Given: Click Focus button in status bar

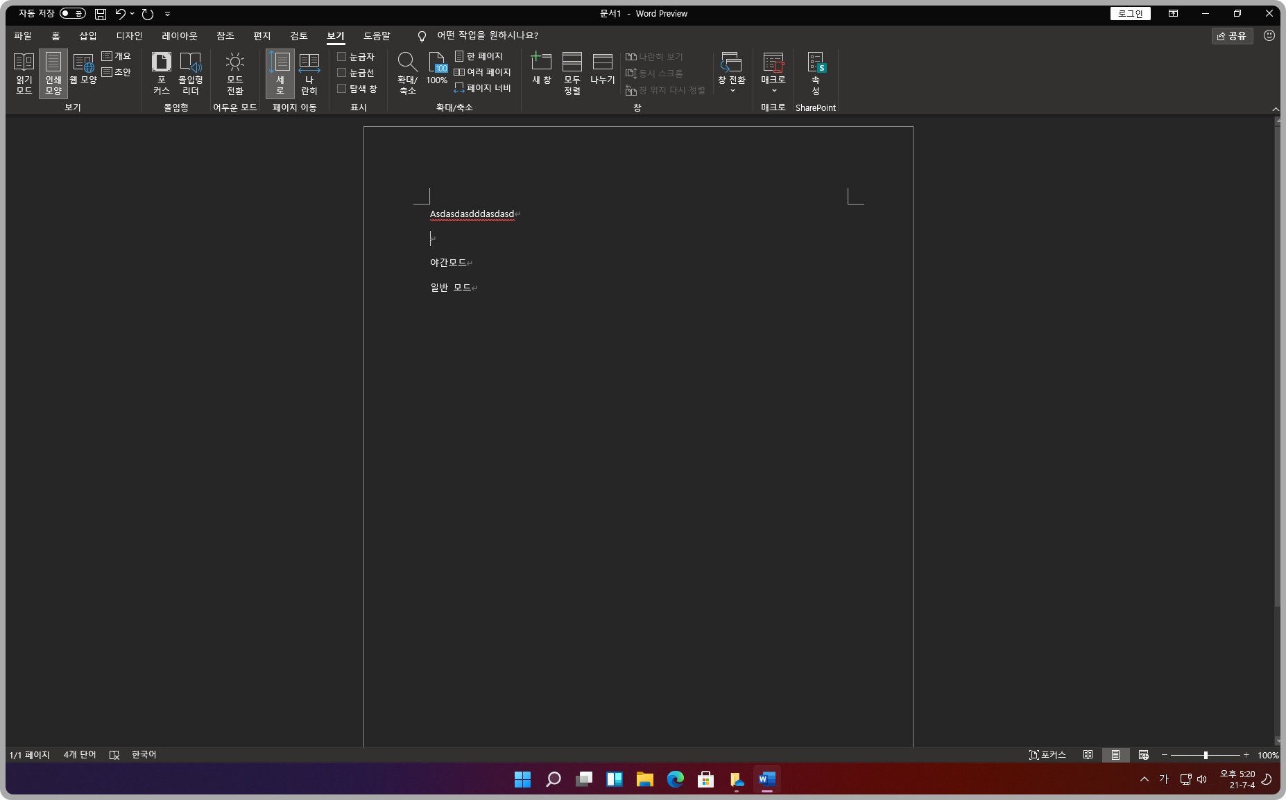Looking at the screenshot, I should [1047, 755].
